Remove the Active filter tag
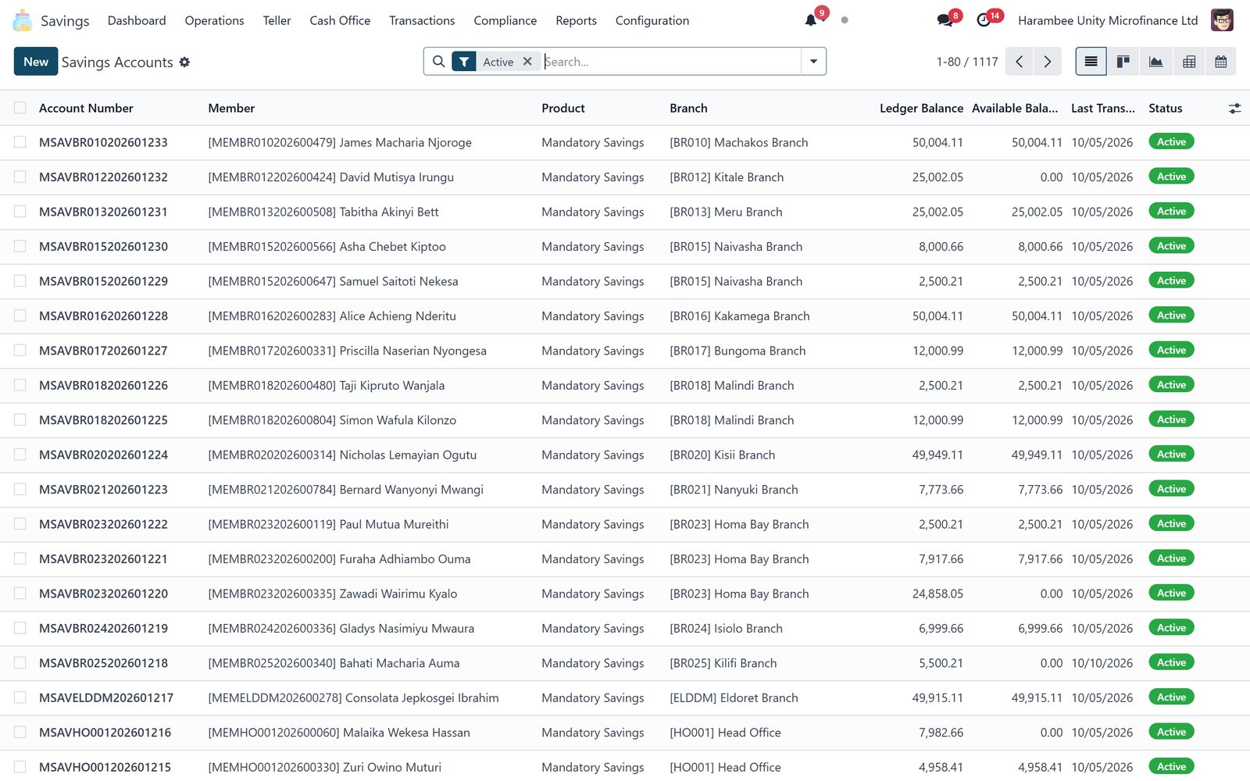The image size is (1250, 781). 527,62
